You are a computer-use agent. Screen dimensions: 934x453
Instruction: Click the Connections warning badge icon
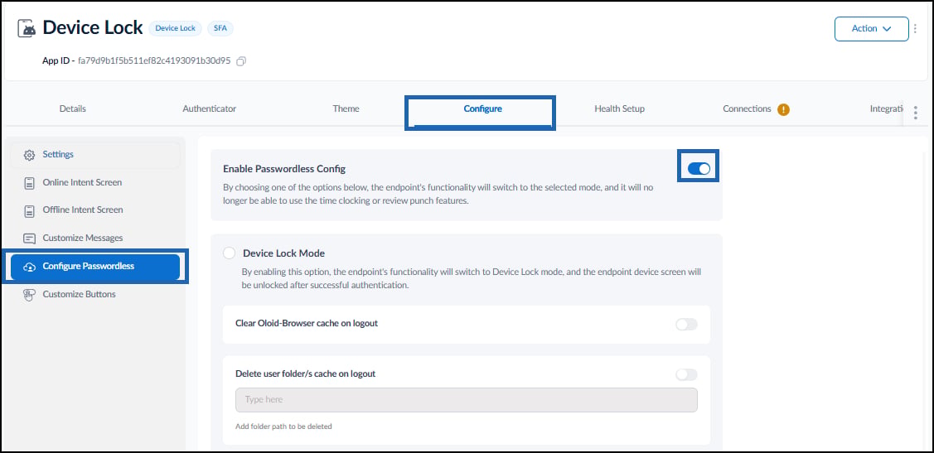[783, 109]
